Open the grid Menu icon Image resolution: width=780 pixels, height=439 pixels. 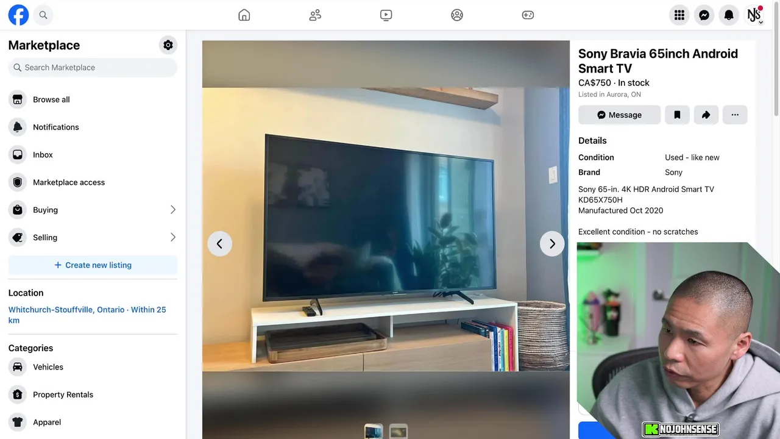point(679,15)
